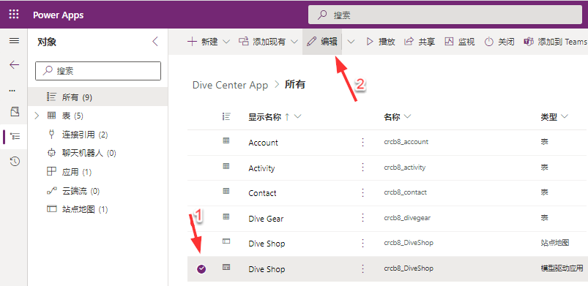
Task: Click 添加到 Teams in the toolbar
Action: coord(555,42)
